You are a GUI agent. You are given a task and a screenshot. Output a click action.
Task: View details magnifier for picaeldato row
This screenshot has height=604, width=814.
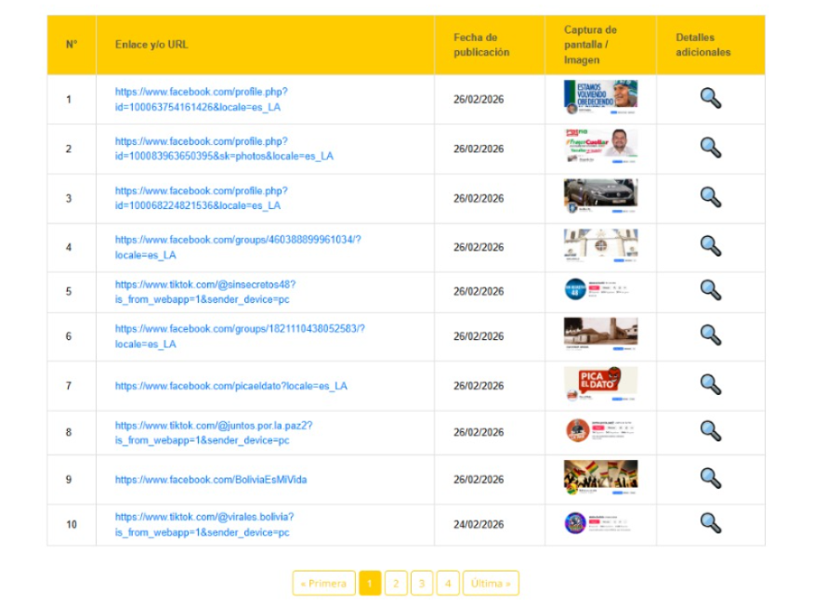pos(710,385)
